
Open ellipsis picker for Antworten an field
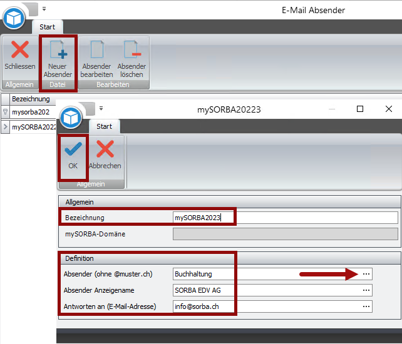366,306
